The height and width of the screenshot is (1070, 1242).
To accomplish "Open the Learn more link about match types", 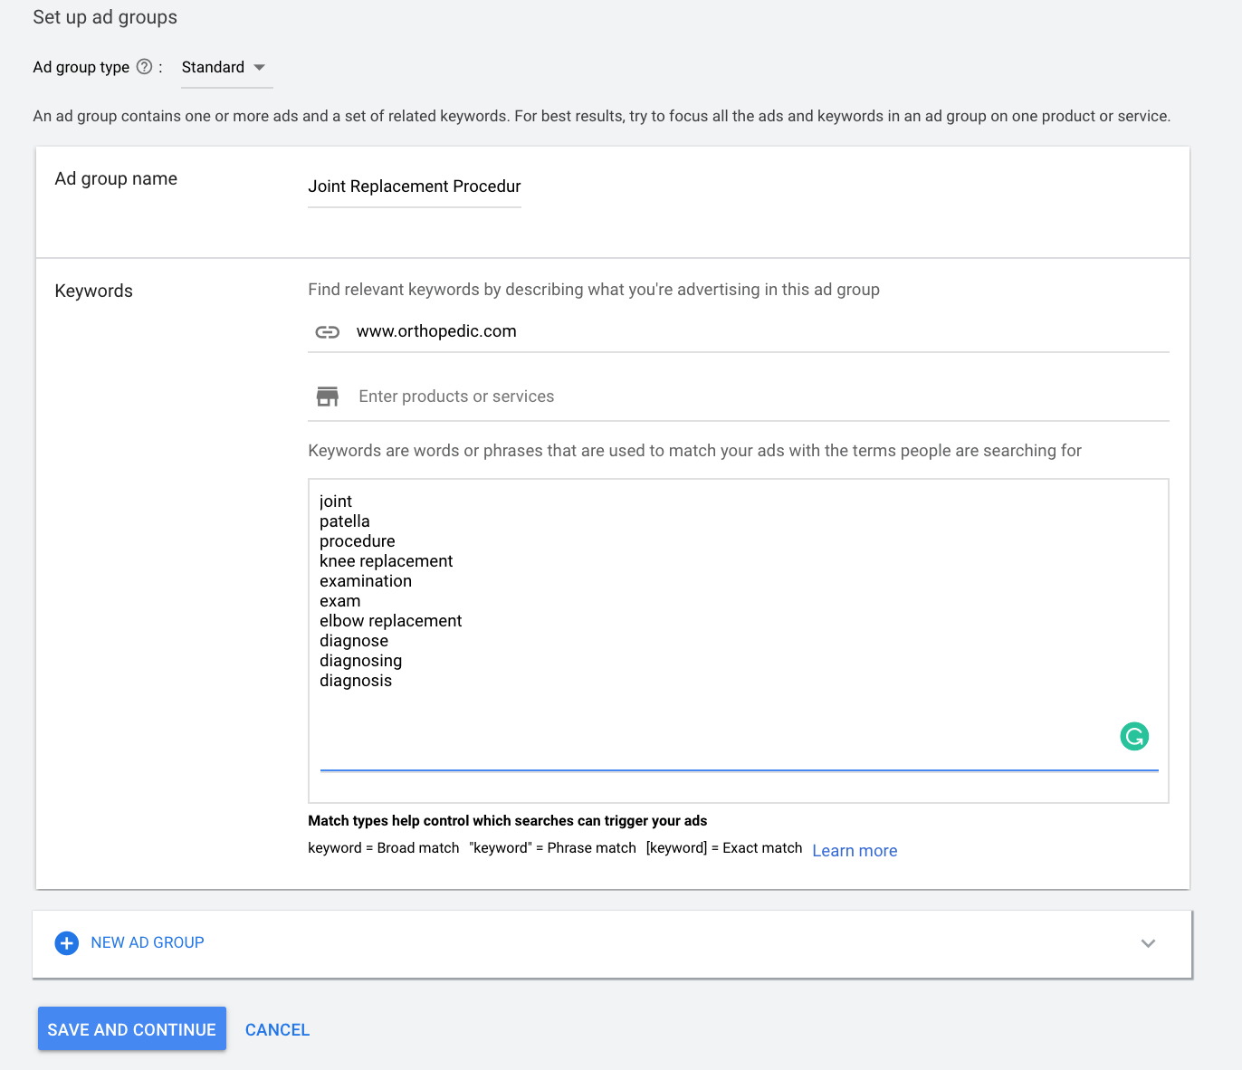I will click(x=854, y=851).
